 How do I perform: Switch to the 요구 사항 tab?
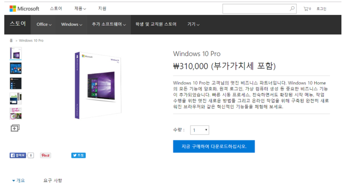53,181
